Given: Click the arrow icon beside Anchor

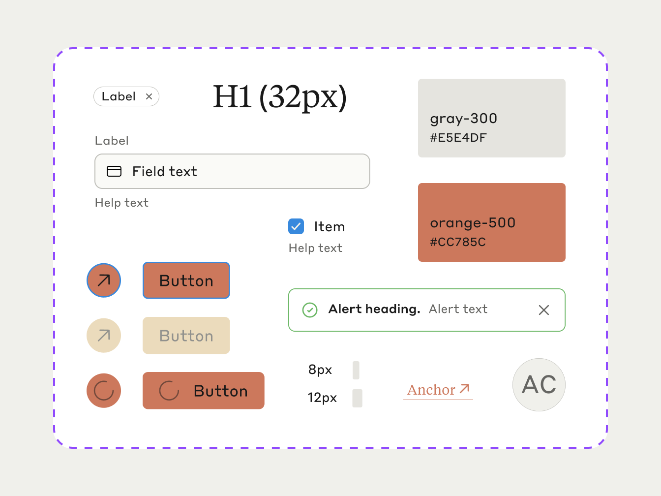Looking at the screenshot, I should [464, 389].
